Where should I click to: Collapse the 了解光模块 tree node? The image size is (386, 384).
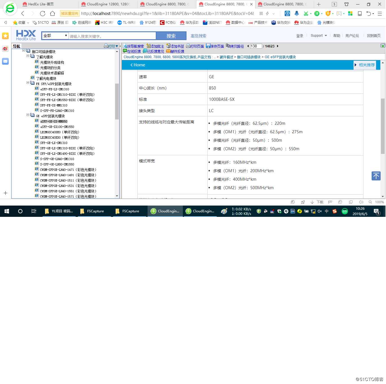pos(28,56)
